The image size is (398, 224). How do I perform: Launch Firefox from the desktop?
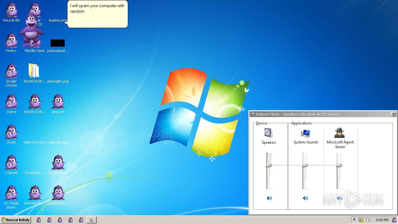(11, 43)
